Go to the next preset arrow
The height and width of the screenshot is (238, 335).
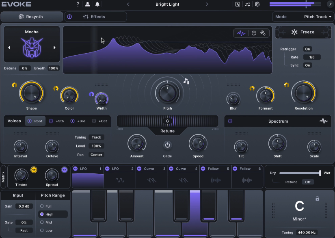207,4
